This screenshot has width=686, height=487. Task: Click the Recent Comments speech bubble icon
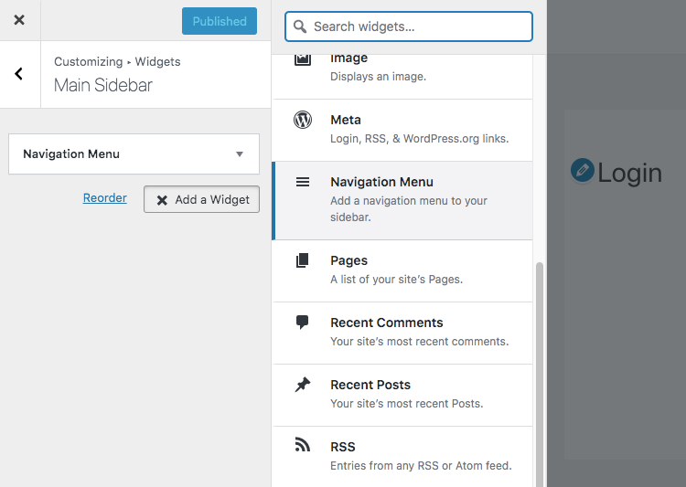[303, 323]
